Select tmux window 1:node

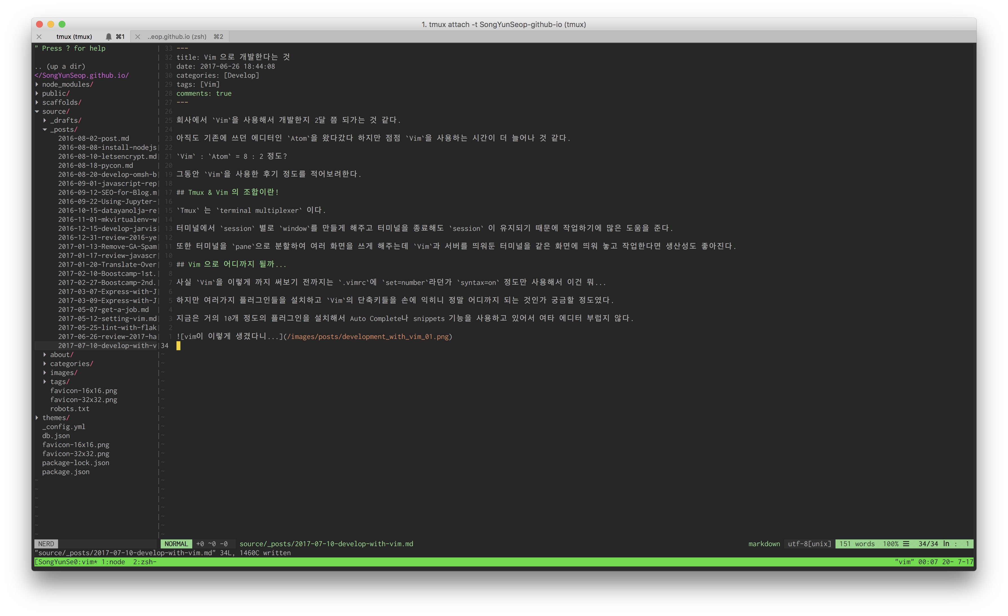click(x=113, y=562)
